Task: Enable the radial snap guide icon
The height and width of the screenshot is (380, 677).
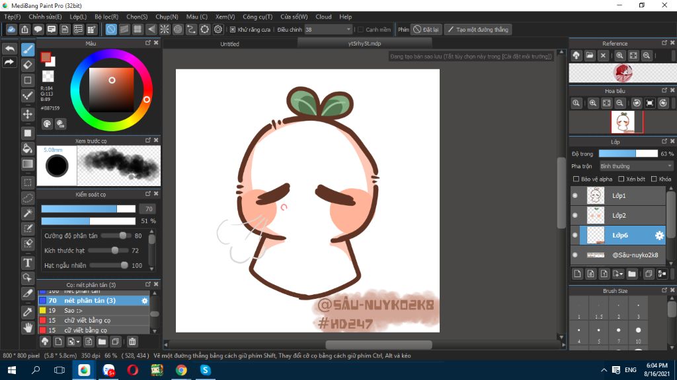Action: tap(165, 29)
